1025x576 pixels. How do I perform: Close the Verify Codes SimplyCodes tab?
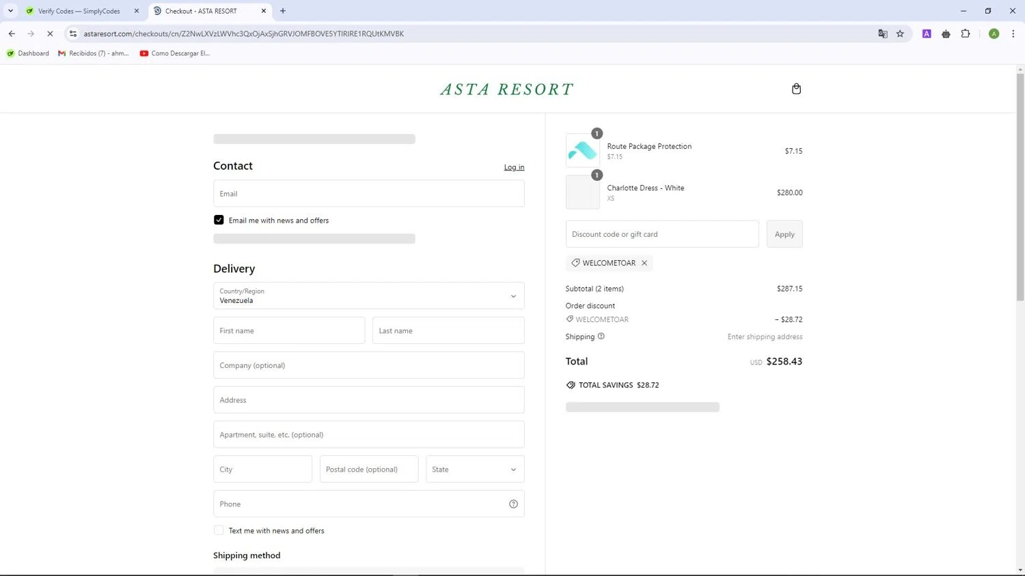point(137,11)
